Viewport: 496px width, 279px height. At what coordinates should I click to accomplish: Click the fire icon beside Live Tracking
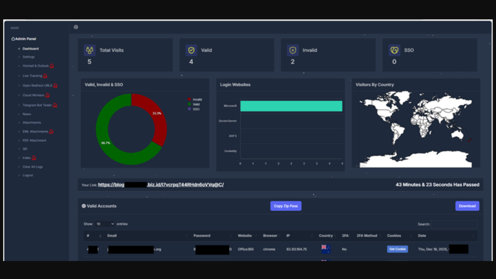point(45,76)
